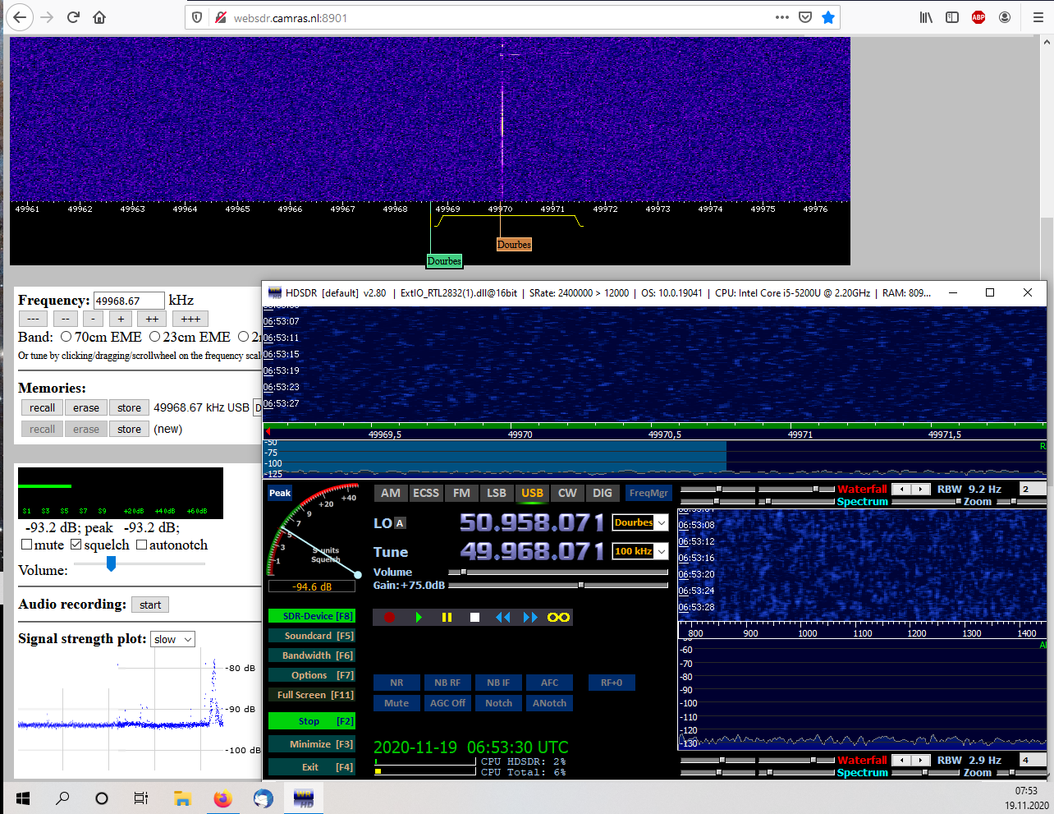Screen dimensions: 1054x814
Task: Click the shield tracking protection icon in address bar
Action: tap(197, 17)
